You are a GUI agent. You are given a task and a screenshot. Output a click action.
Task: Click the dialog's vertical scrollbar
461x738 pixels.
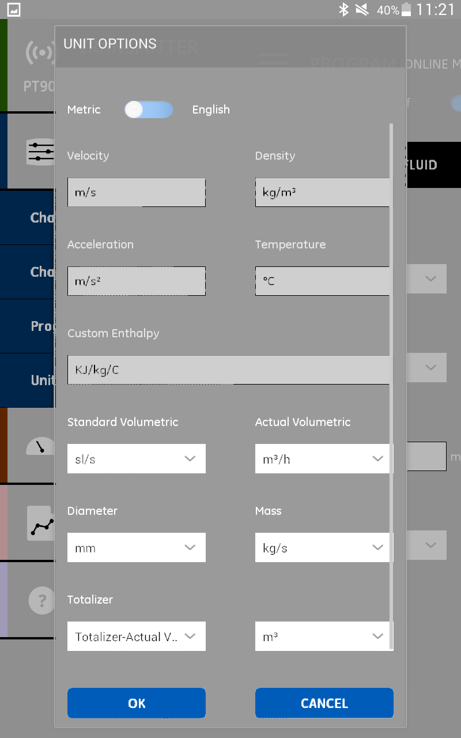(x=392, y=386)
